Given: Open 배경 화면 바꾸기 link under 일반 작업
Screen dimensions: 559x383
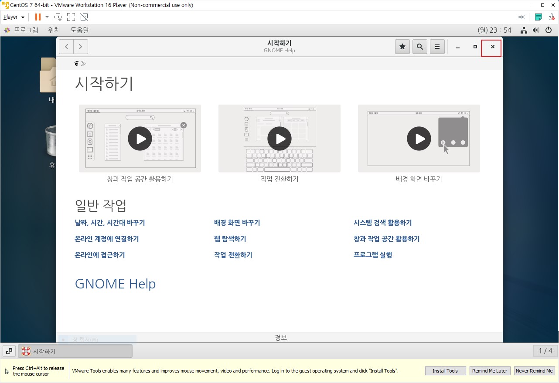Looking at the screenshot, I should [x=237, y=223].
